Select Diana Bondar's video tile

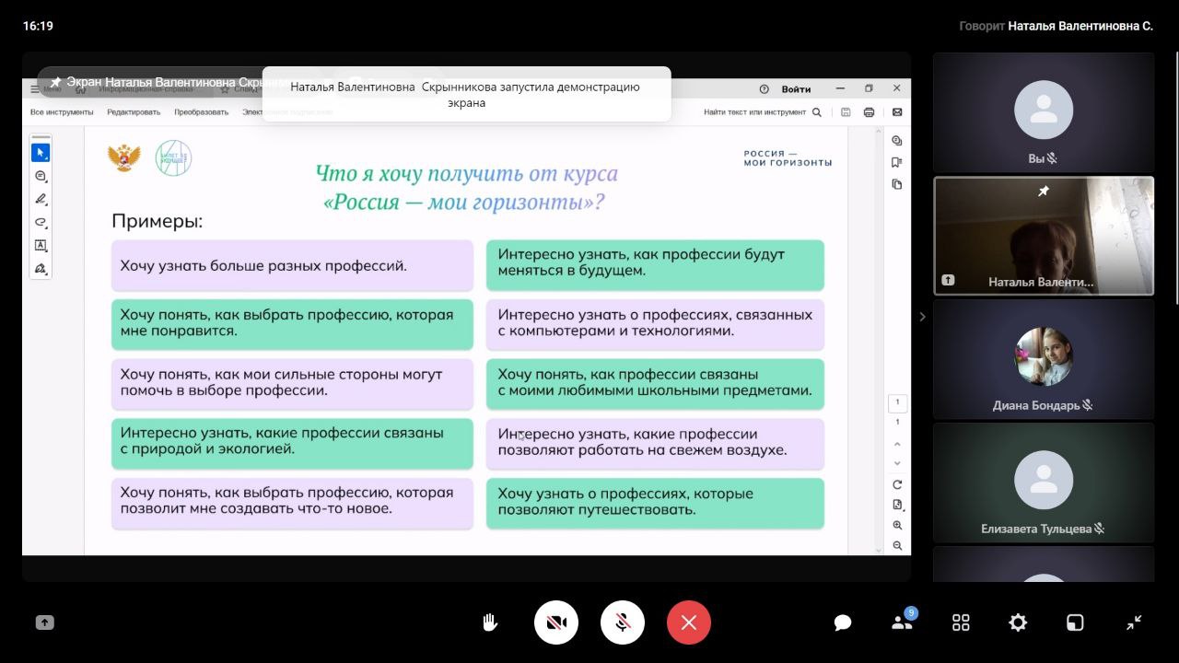coord(1044,359)
